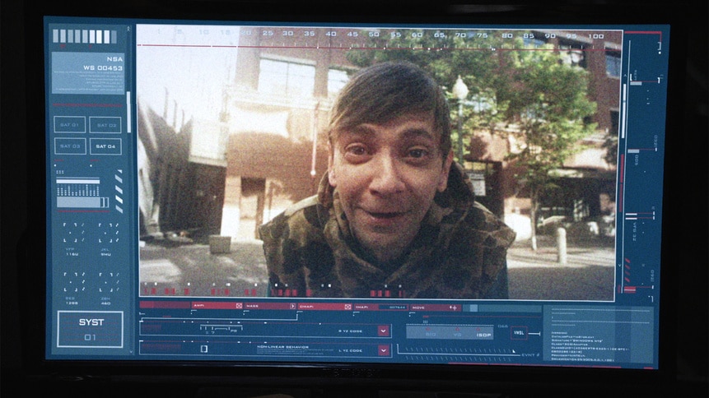Toggle the SAT 03 satellite feed
The height and width of the screenshot is (398, 709).
70,146
